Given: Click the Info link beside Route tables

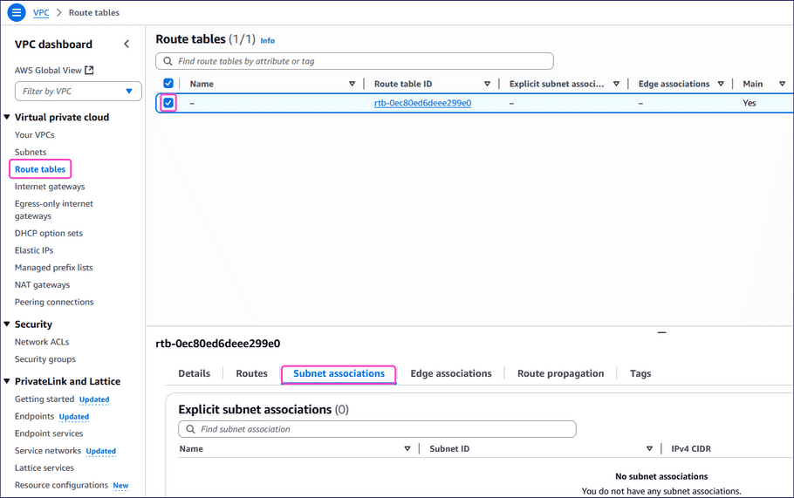Looking at the screenshot, I should [x=267, y=40].
